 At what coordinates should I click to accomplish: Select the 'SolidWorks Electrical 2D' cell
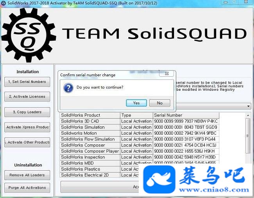[90, 175]
